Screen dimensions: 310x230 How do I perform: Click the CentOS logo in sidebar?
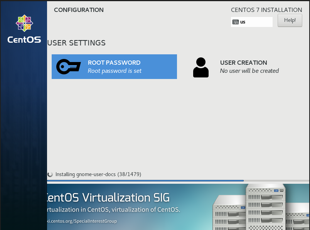point(24,23)
